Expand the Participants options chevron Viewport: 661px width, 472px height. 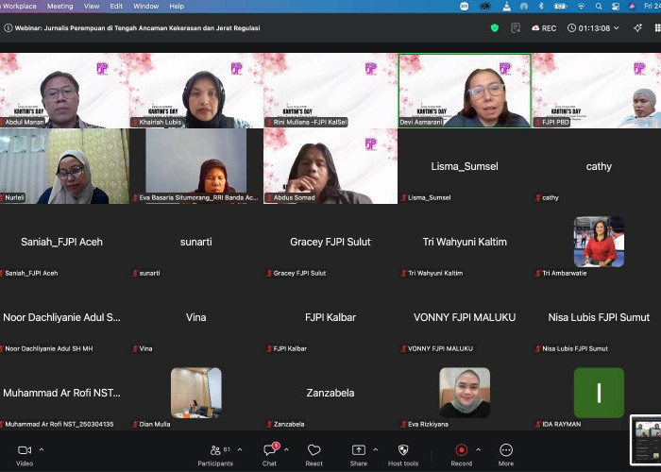point(240,450)
